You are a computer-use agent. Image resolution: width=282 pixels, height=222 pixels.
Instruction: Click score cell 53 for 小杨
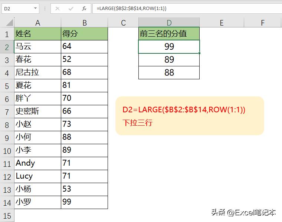coord(84,189)
